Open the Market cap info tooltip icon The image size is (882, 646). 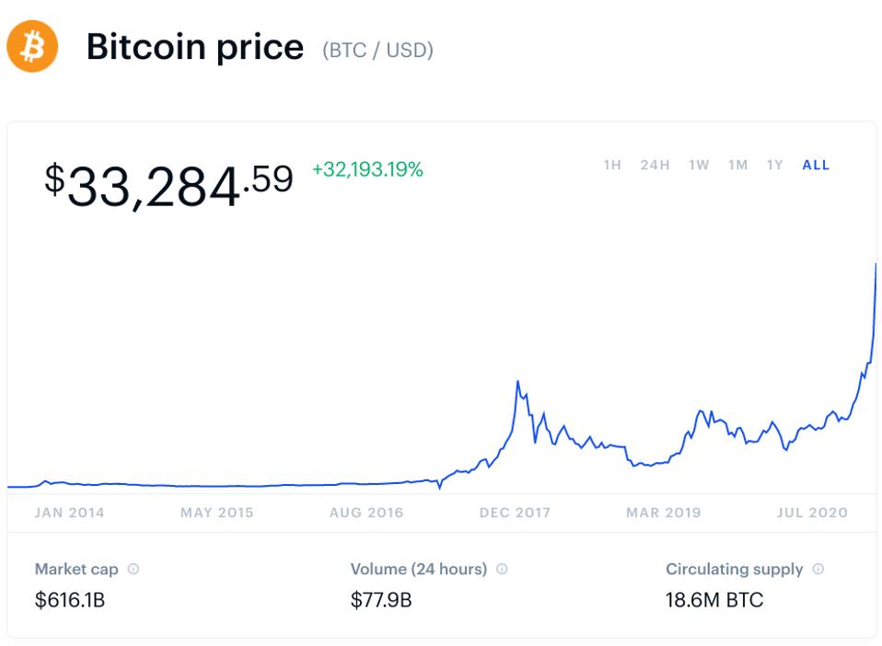tap(133, 569)
